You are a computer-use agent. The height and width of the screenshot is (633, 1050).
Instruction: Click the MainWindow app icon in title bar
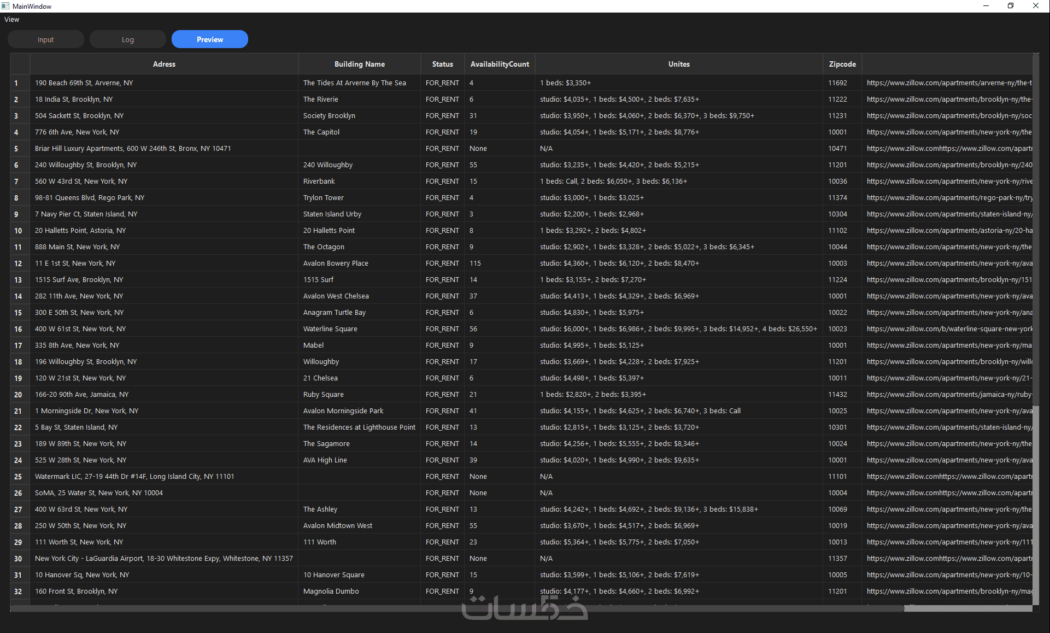5,6
